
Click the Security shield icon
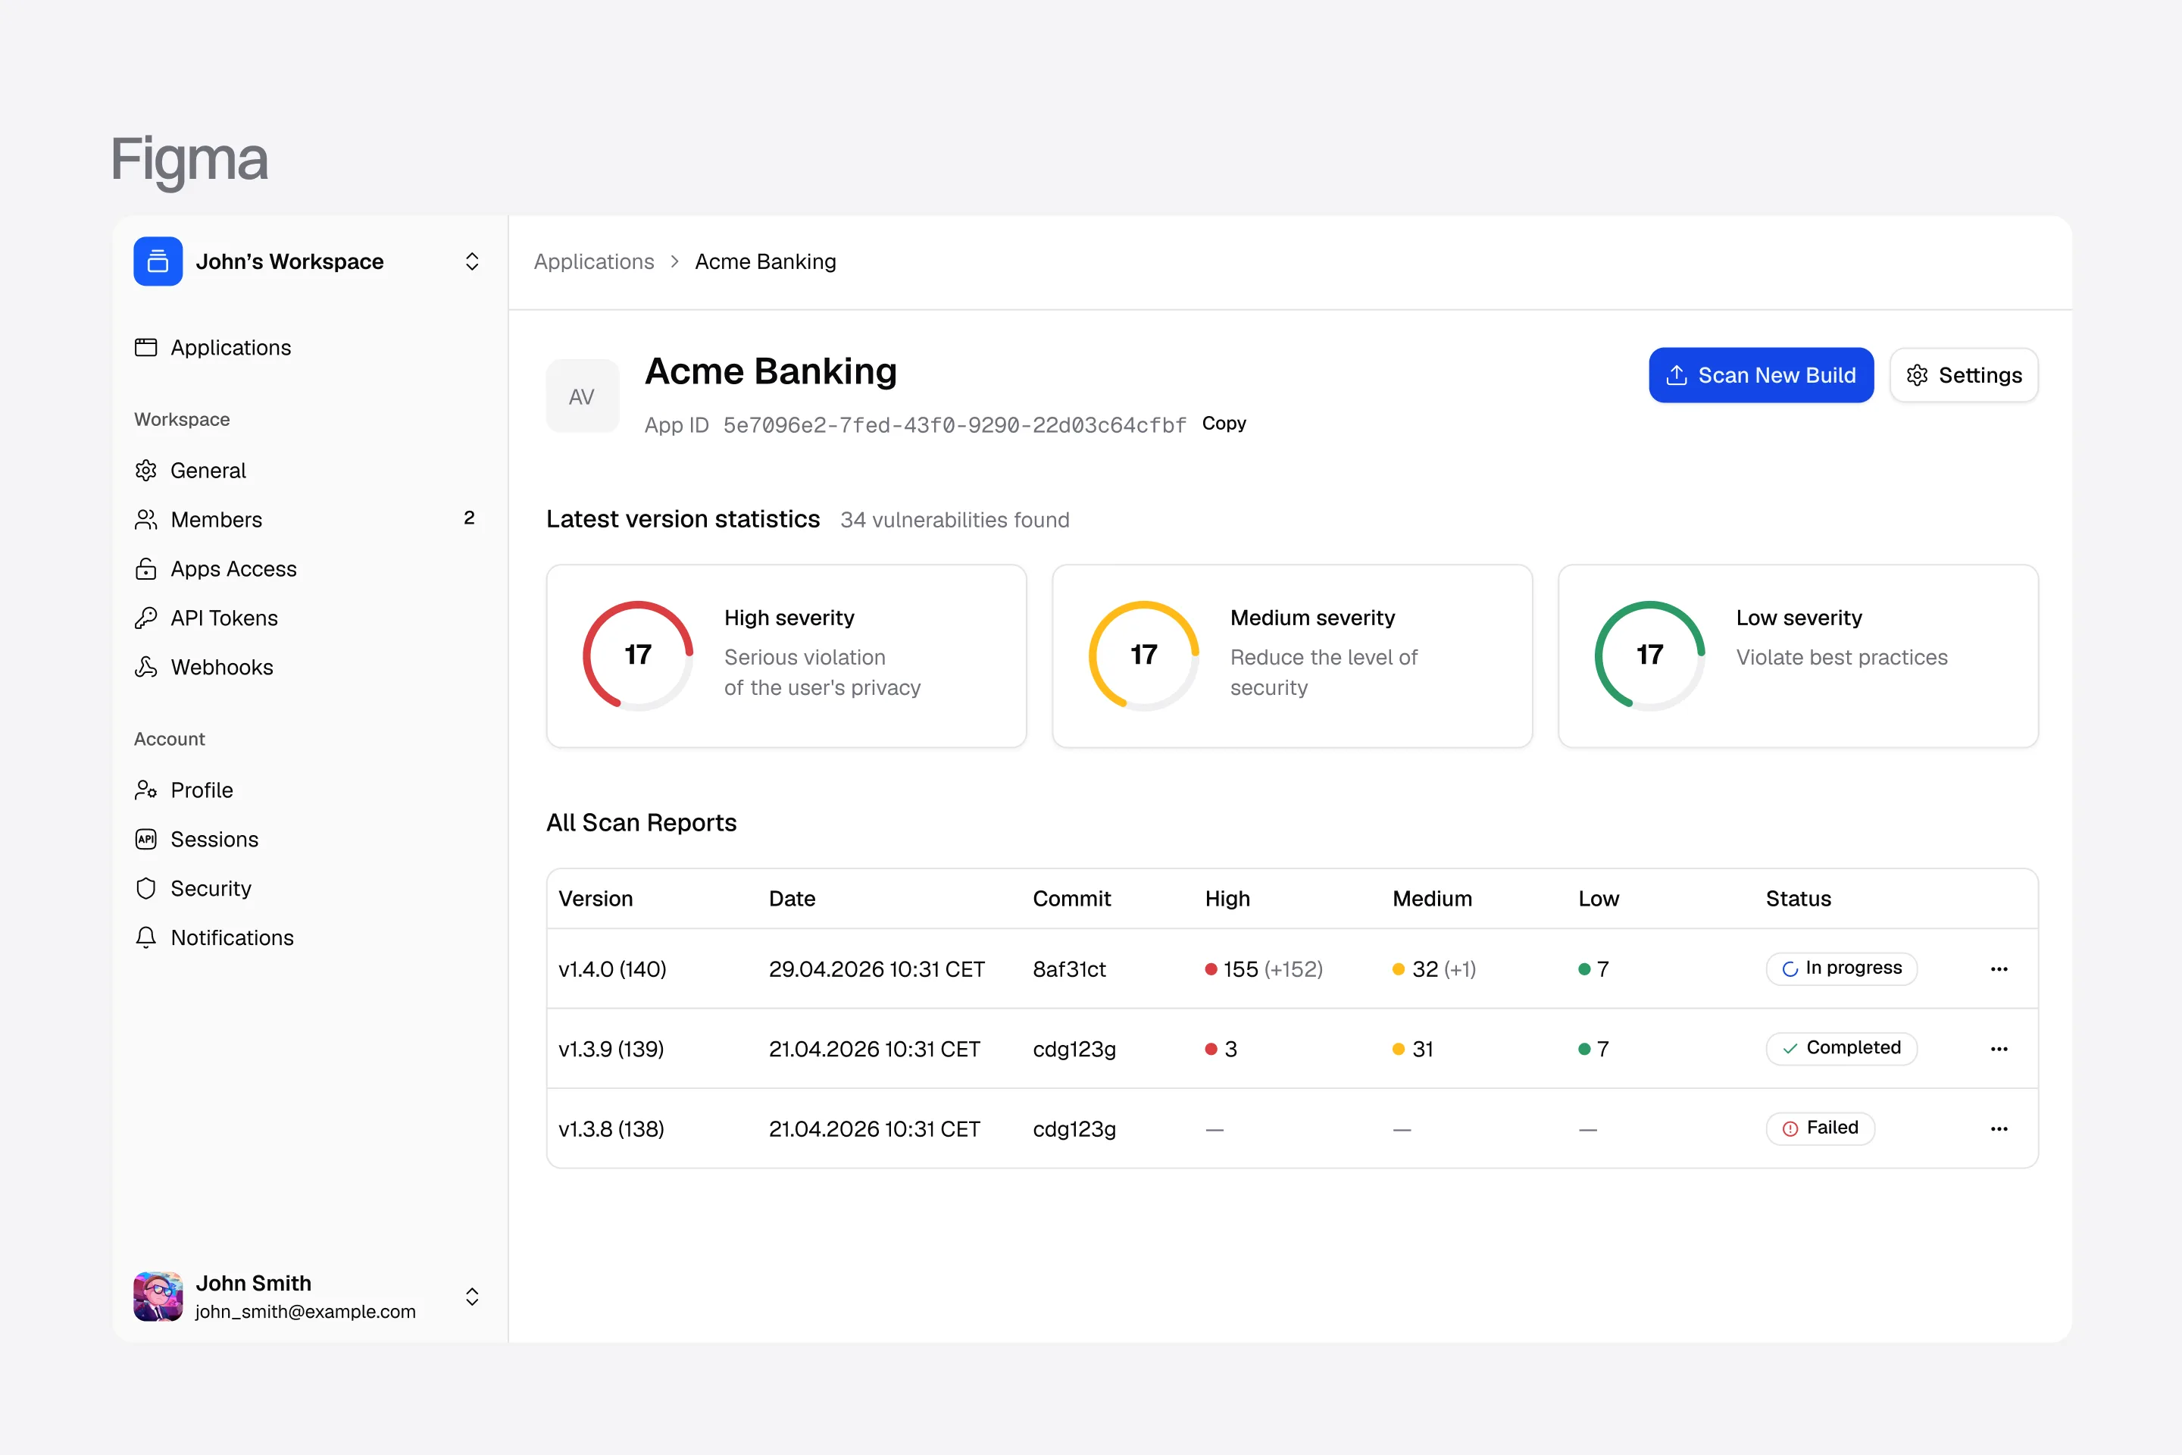(x=145, y=888)
